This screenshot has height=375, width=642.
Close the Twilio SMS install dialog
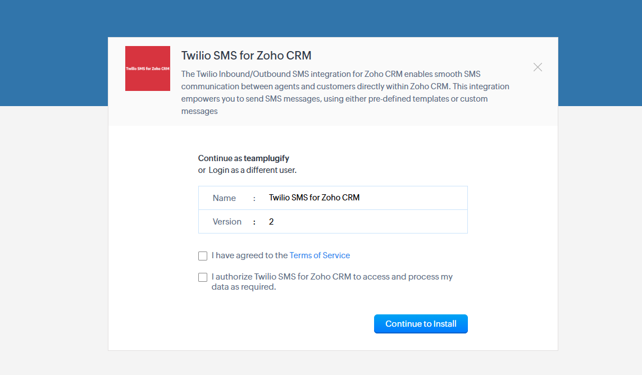538,67
